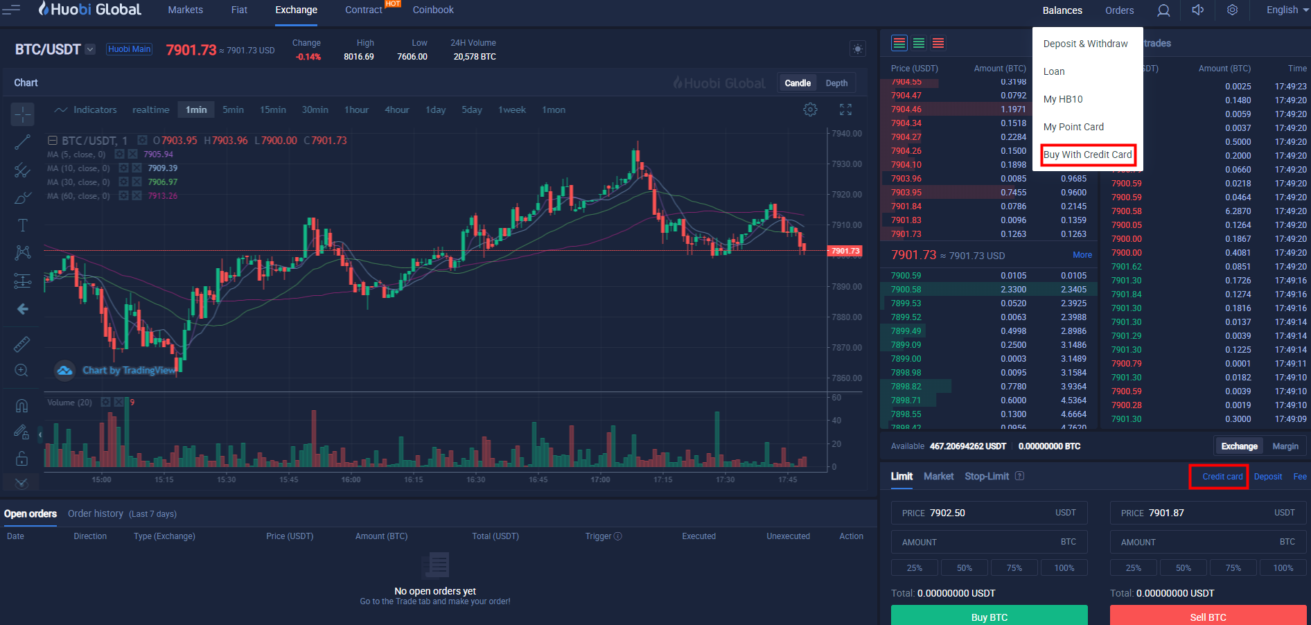Show both buy and sell order book
The height and width of the screenshot is (625, 1311).
tap(899, 43)
